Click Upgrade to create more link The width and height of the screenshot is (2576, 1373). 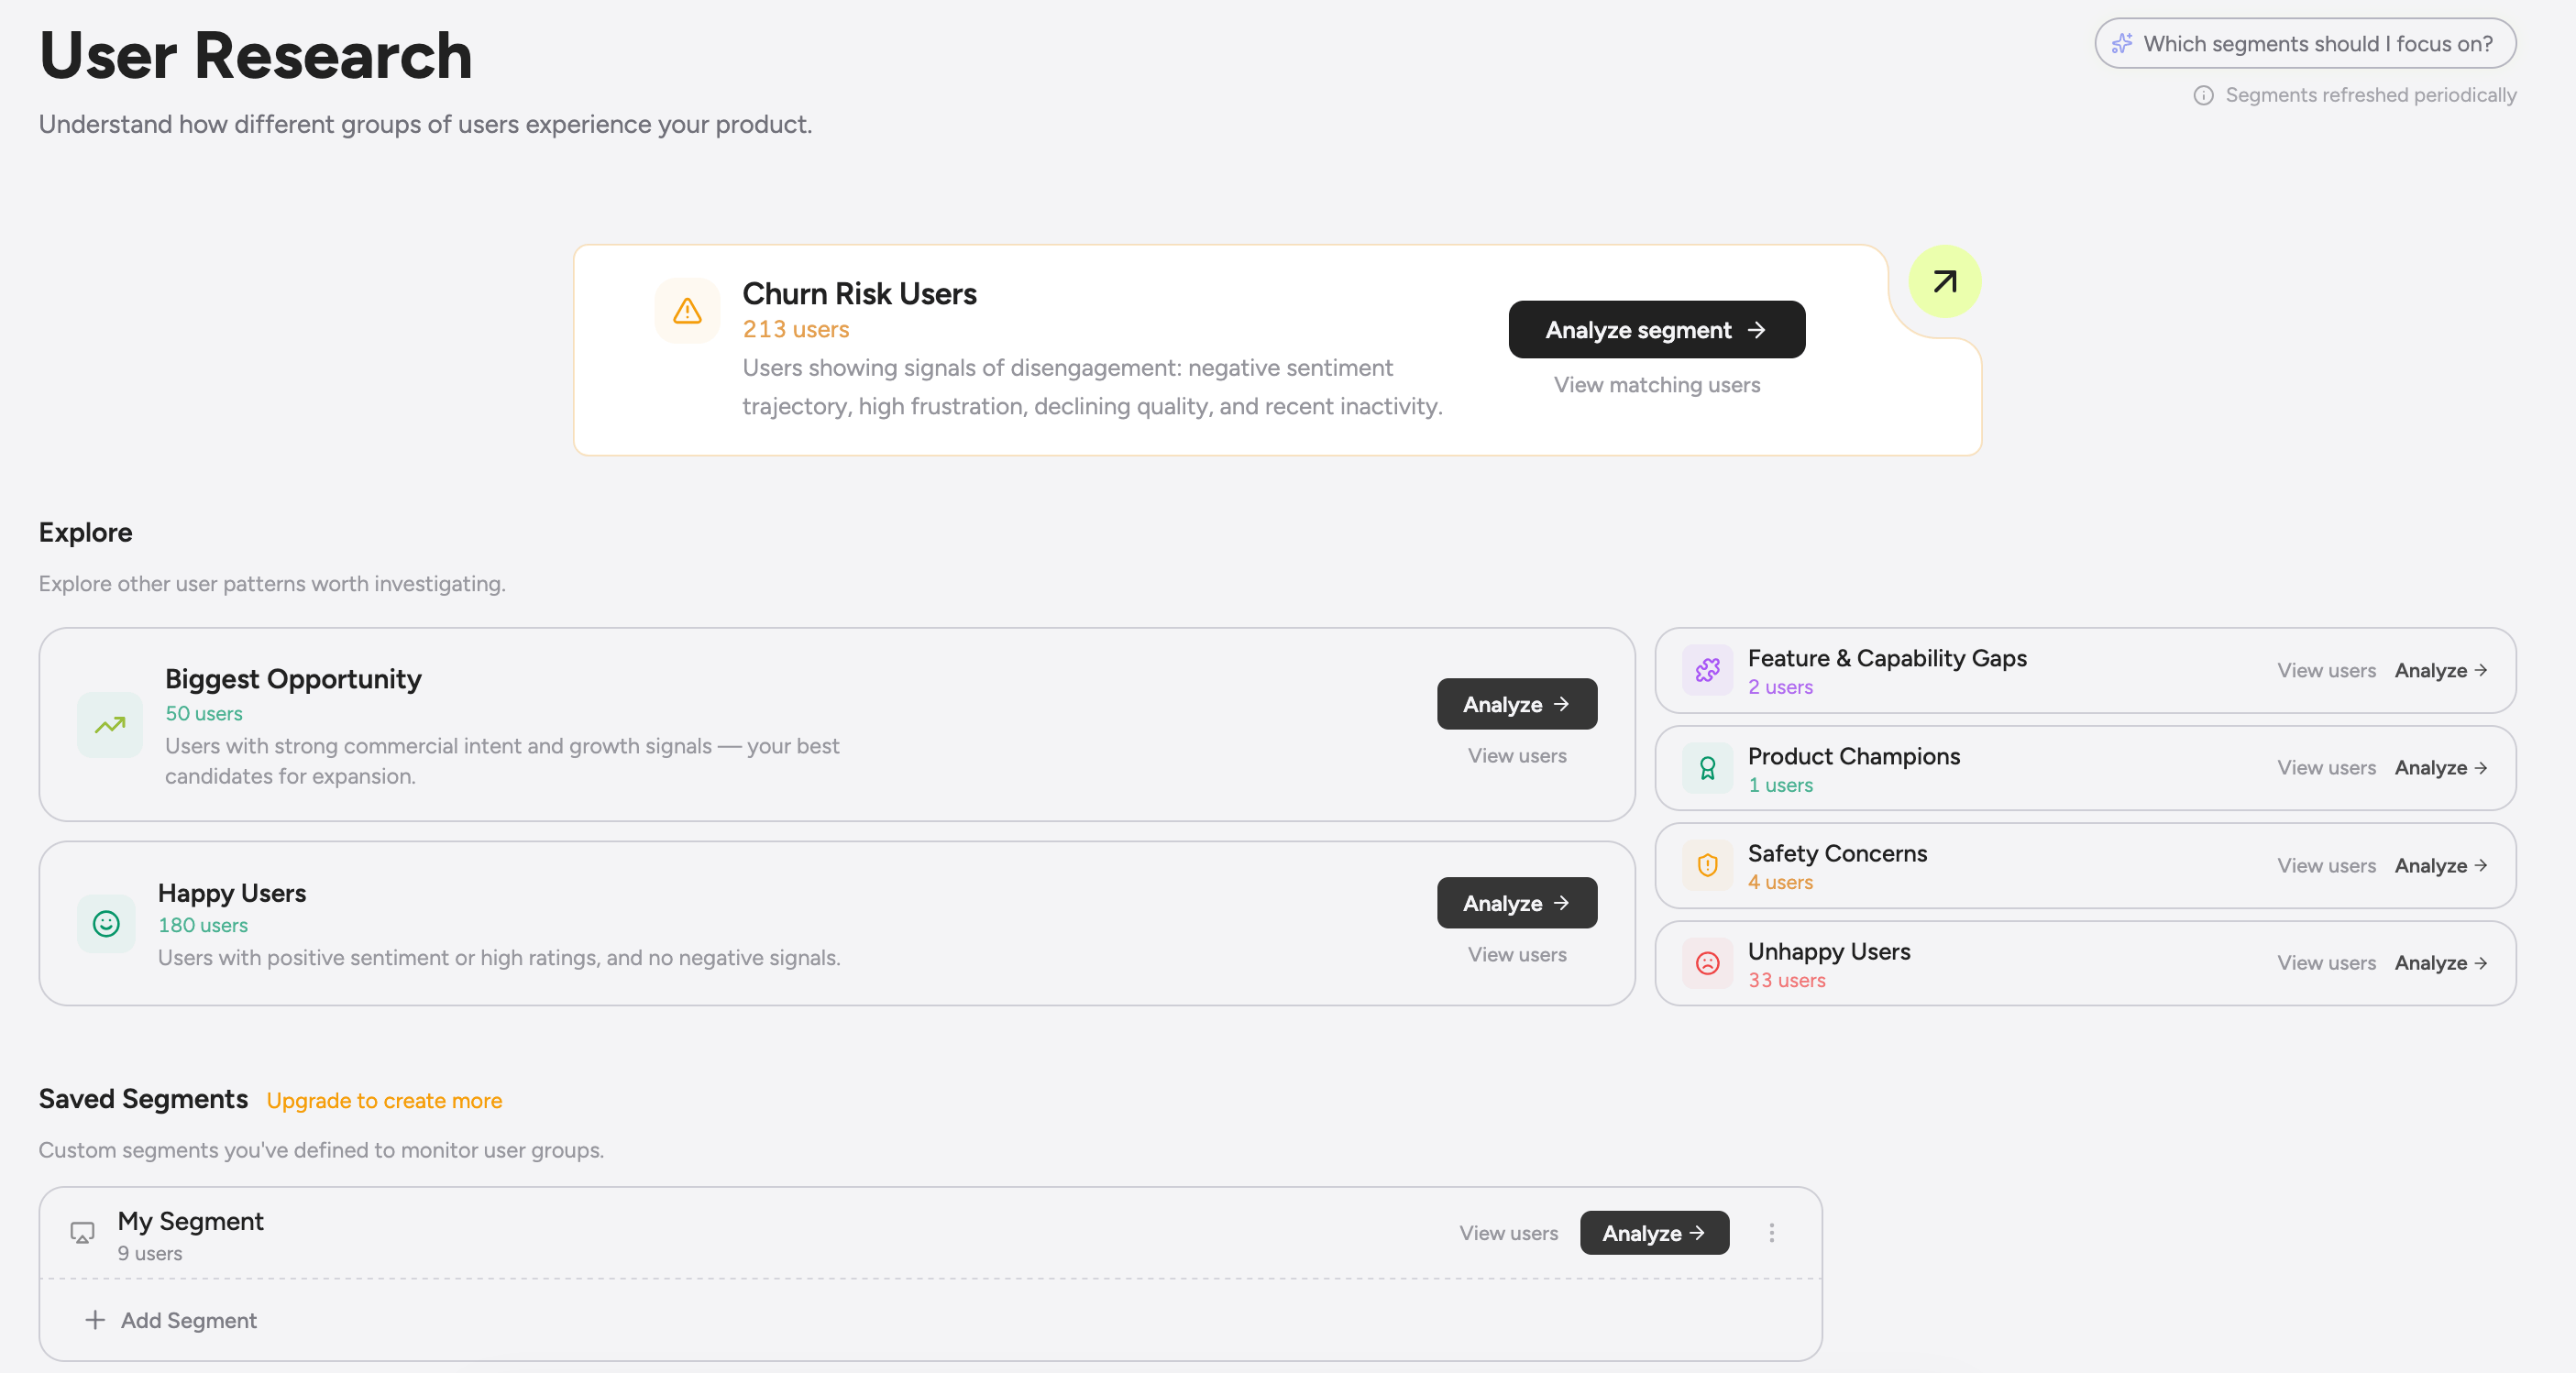[x=384, y=1101]
